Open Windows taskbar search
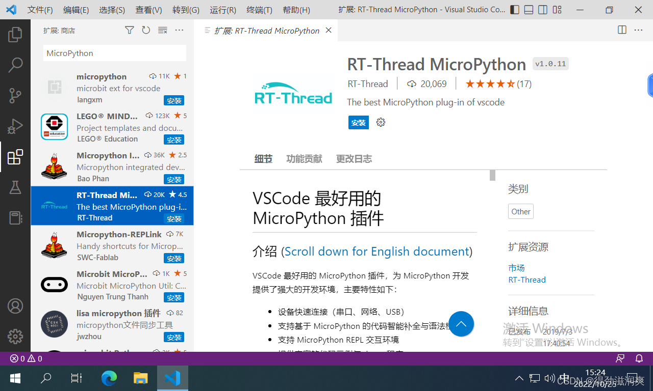Image resolution: width=653 pixels, height=391 pixels. pyautogui.click(x=46, y=378)
